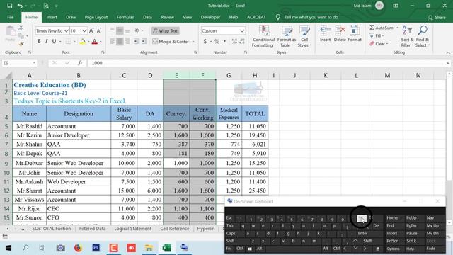Open Firefox from the taskbar
The height and width of the screenshot is (255, 453).
click(78, 248)
